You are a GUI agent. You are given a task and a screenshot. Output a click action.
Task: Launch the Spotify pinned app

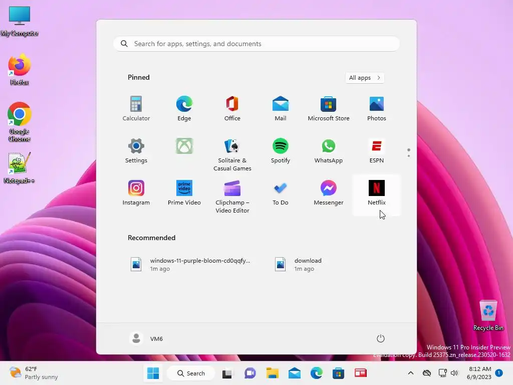click(281, 151)
